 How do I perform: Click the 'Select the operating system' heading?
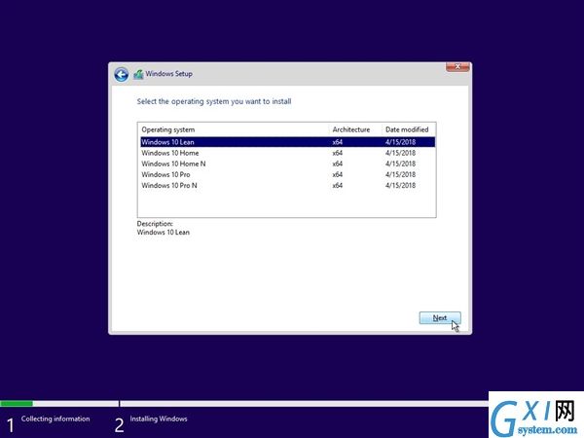pos(214,101)
